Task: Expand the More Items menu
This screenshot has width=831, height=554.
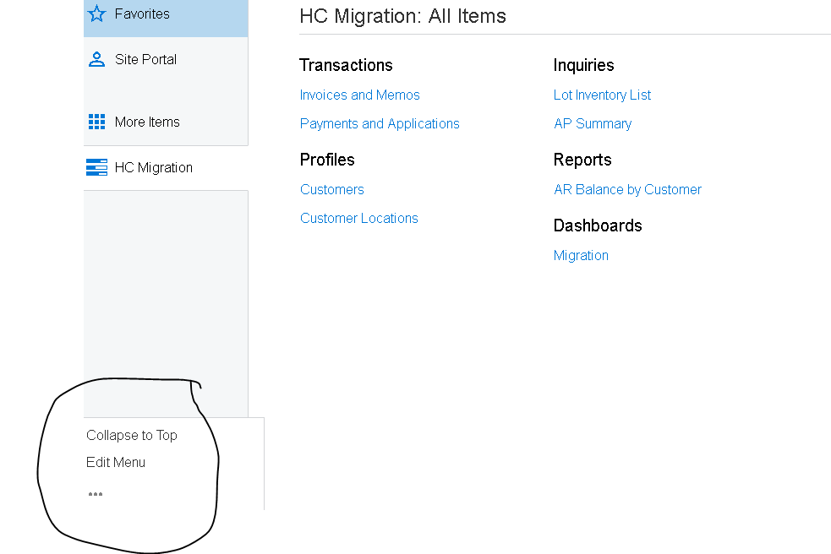Action: (x=147, y=122)
